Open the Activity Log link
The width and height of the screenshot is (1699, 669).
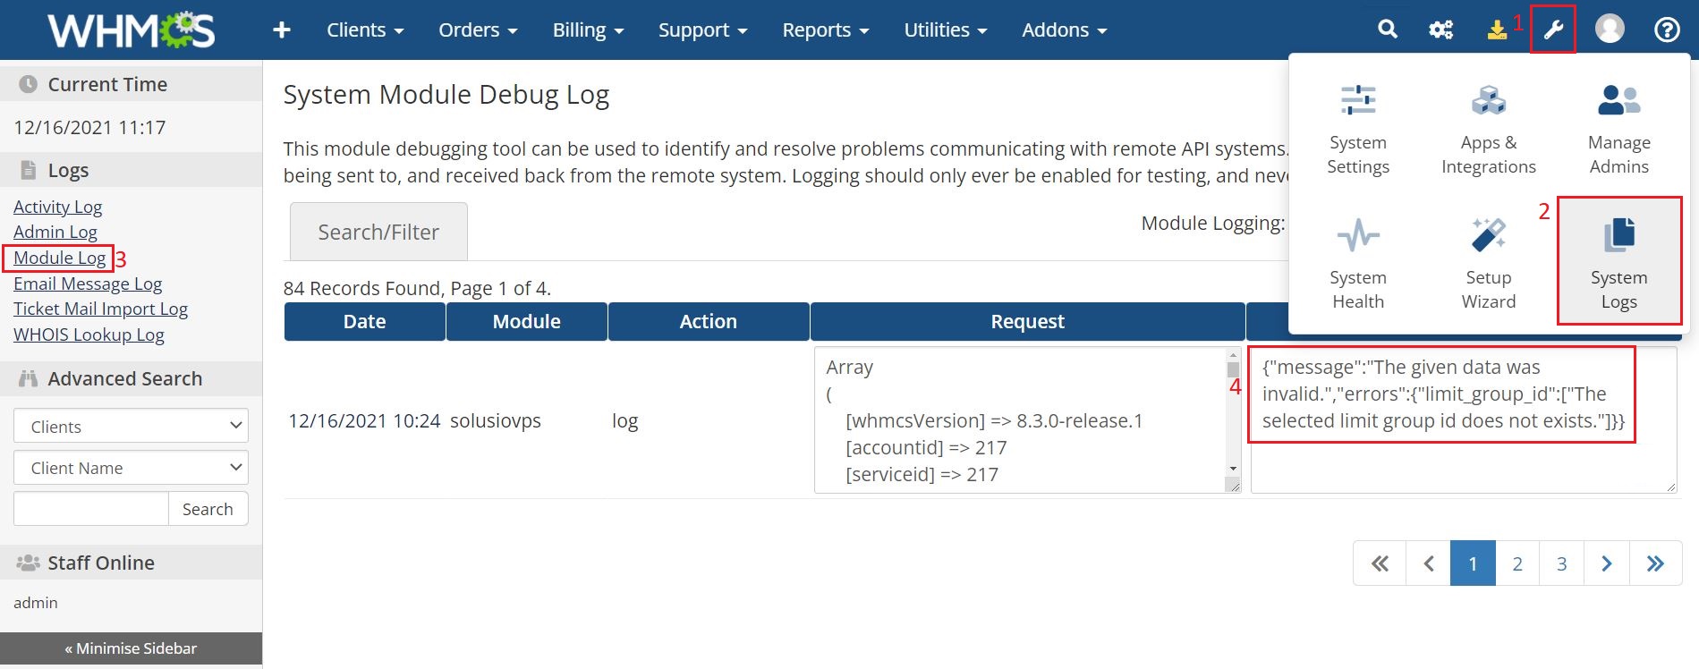click(x=58, y=207)
